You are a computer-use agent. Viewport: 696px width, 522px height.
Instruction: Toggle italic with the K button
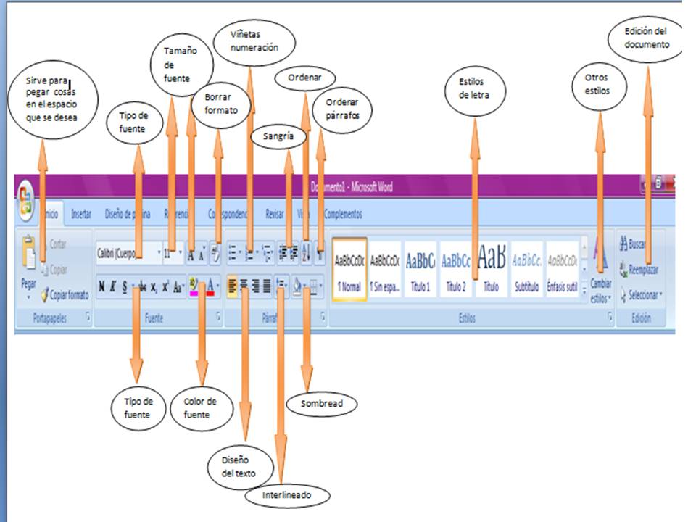tap(113, 287)
